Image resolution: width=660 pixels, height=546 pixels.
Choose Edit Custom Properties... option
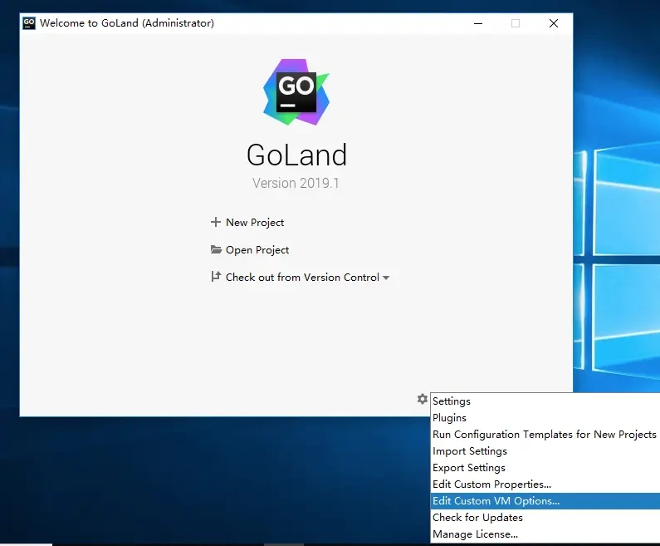tap(491, 485)
